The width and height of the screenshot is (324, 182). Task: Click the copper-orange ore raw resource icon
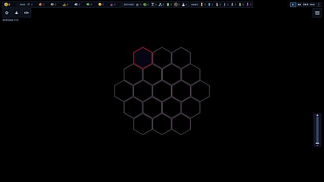click(40, 4)
